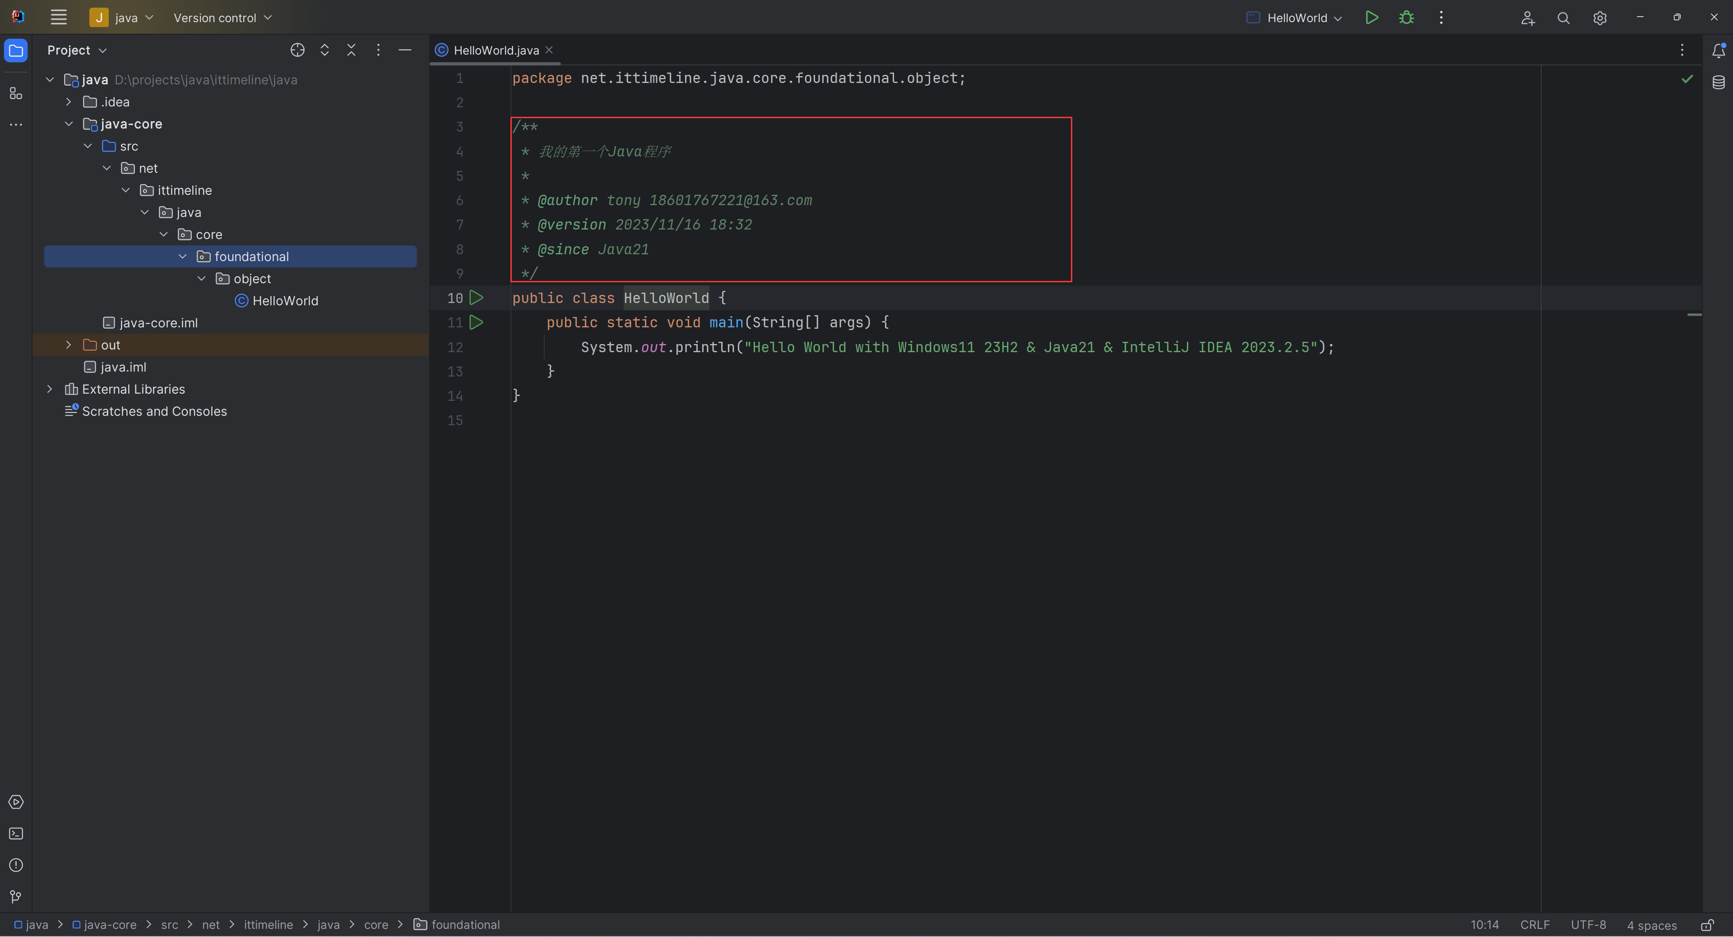Collapse the java-core module node
This screenshot has width=1733, height=937.
click(68, 124)
